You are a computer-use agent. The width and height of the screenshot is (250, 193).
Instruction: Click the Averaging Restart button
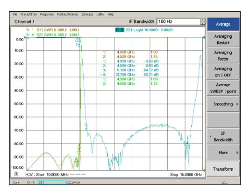[x=223, y=40]
